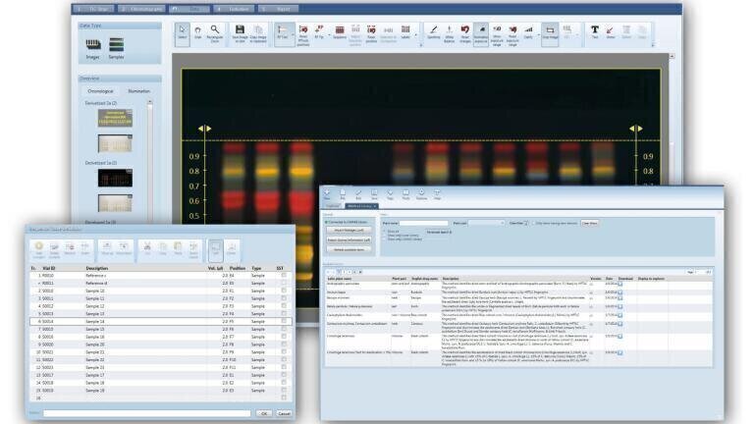Click the Report step tab in top bar
754x424 pixels.
[x=280, y=9]
